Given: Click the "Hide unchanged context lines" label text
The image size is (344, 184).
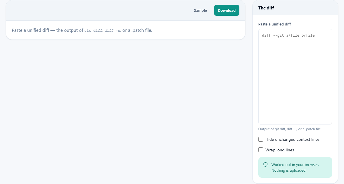Looking at the screenshot, I should pyautogui.click(x=292, y=139).
